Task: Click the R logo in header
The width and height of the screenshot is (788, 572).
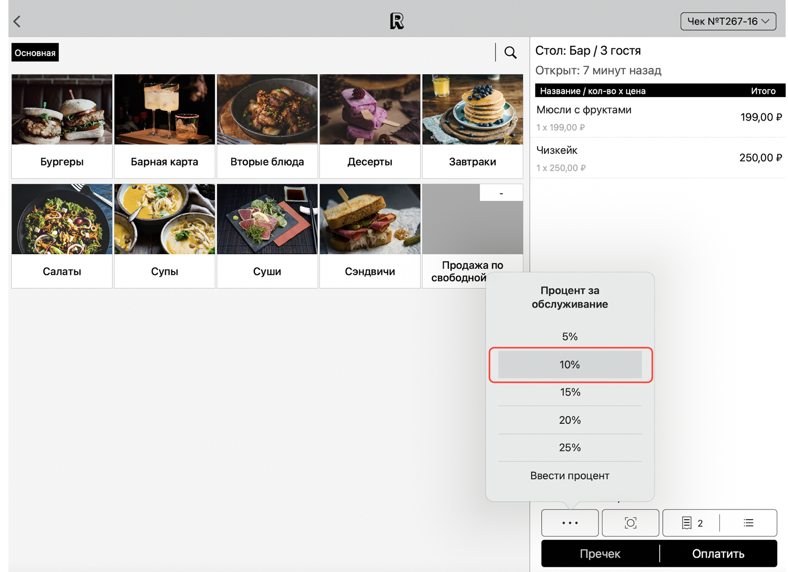Action: tap(397, 21)
